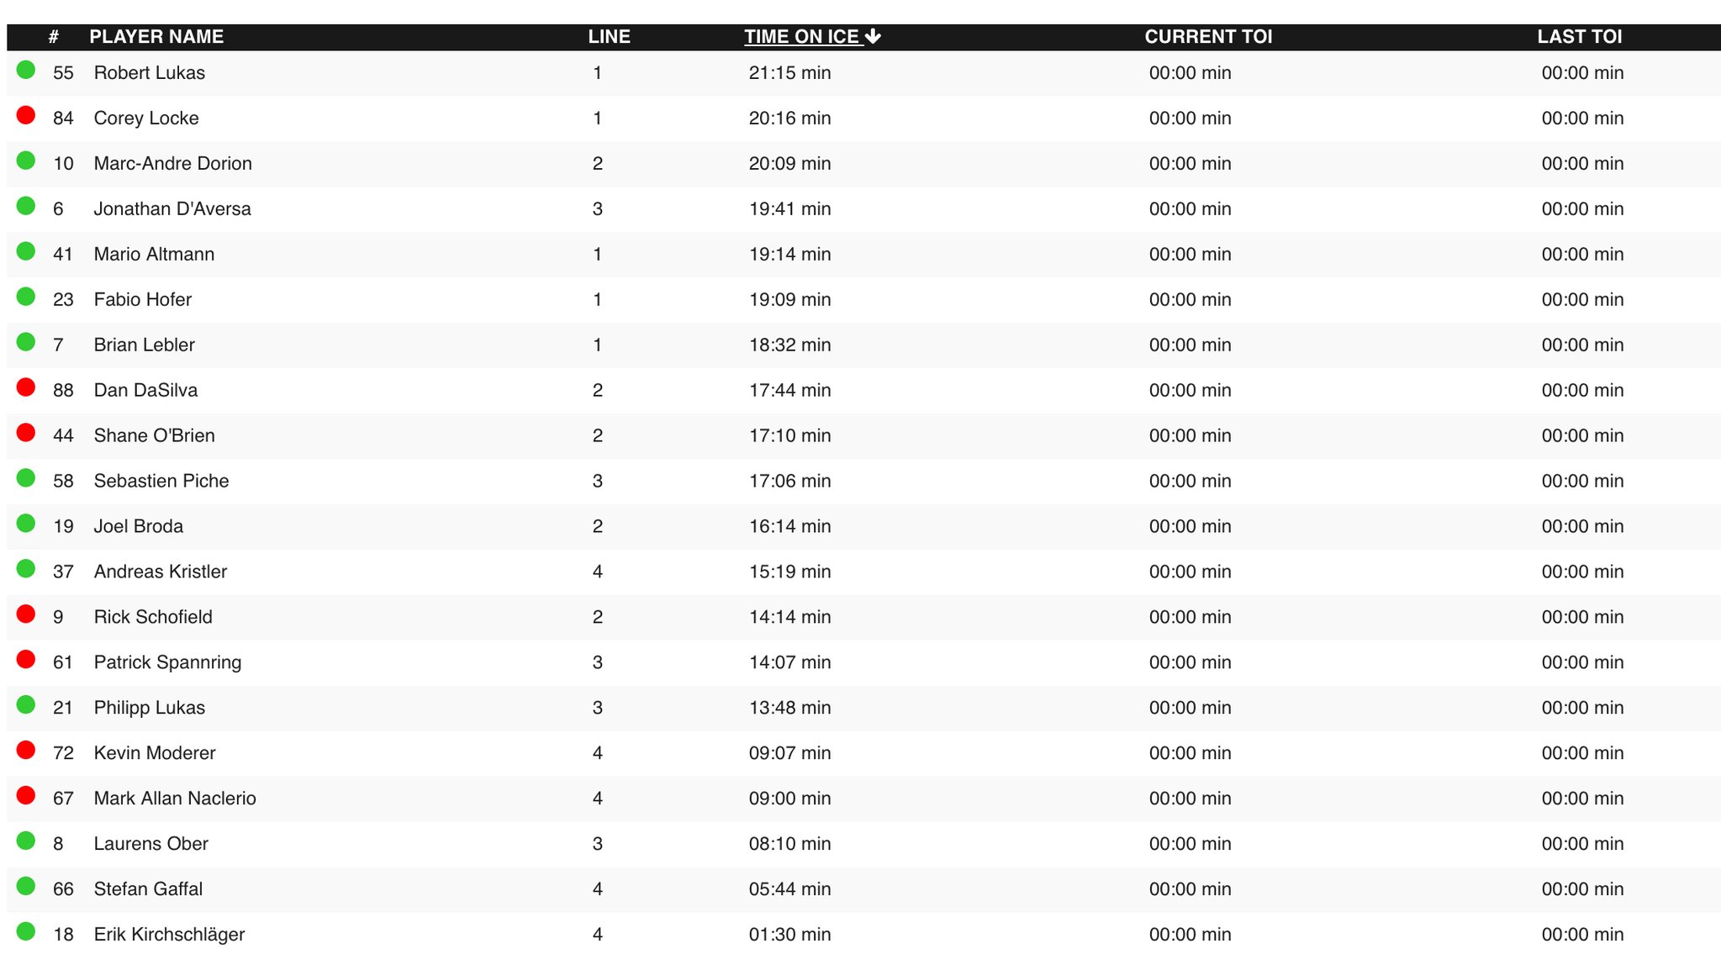Click the Last TOI column header
This screenshot has height=975, width=1721.
(x=1580, y=36)
